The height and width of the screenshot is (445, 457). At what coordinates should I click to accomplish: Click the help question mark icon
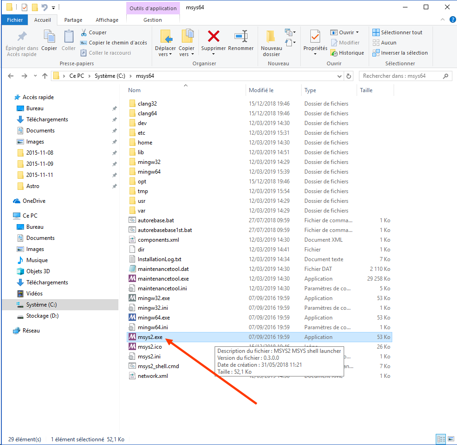453,19
